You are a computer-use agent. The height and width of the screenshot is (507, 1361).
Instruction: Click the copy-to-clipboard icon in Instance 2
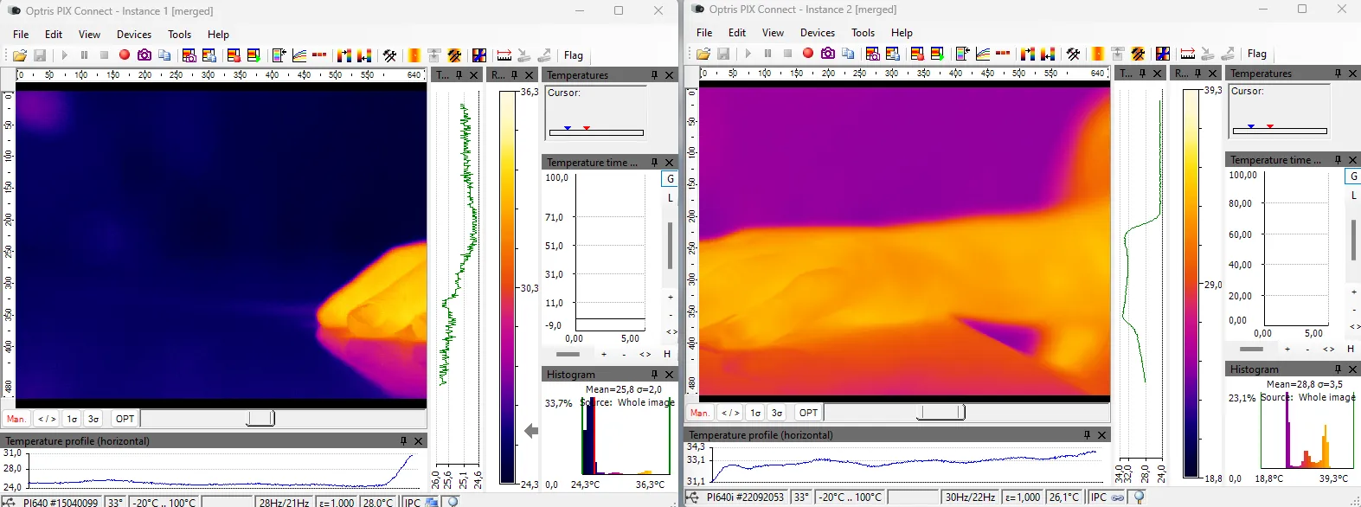tap(848, 54)
